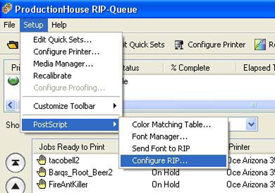Screen dimensions: 275x193
Task: Open the Show dropdown arrow
Action: coord(252,124)
